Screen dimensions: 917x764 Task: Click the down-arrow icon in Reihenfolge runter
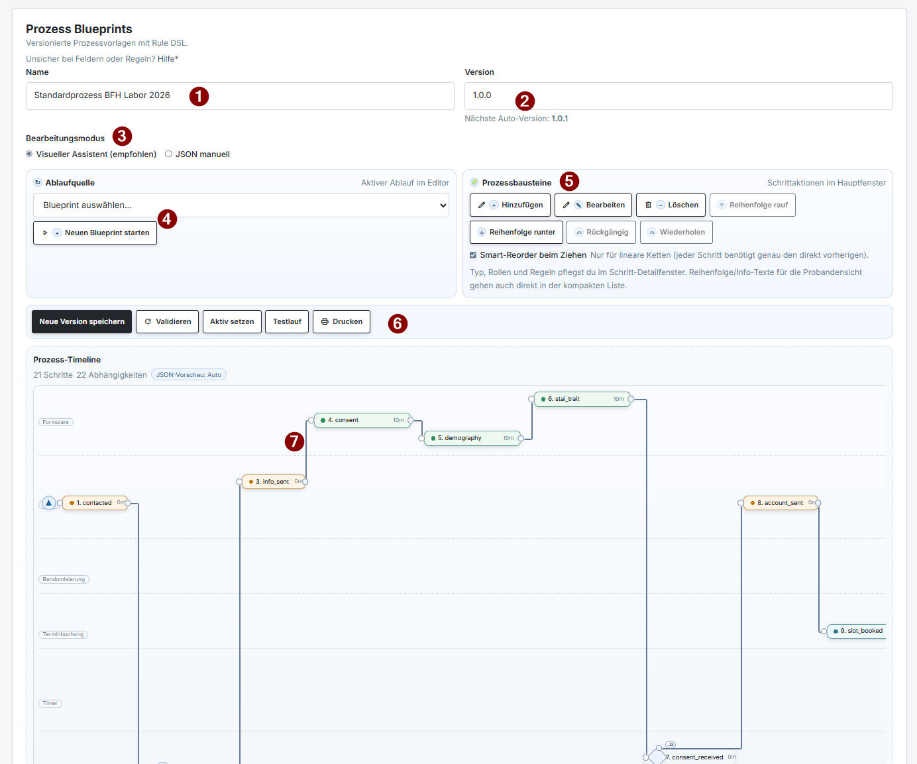482,232
